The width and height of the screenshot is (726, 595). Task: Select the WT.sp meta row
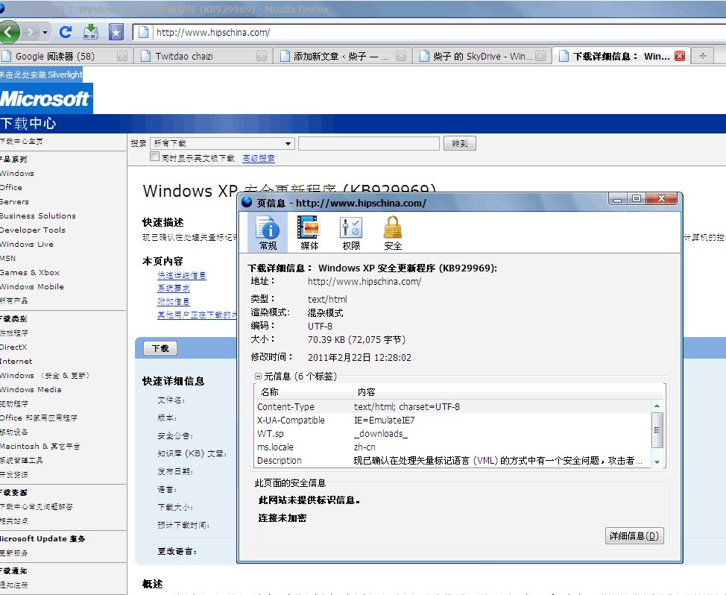click(x=452, y=433)
